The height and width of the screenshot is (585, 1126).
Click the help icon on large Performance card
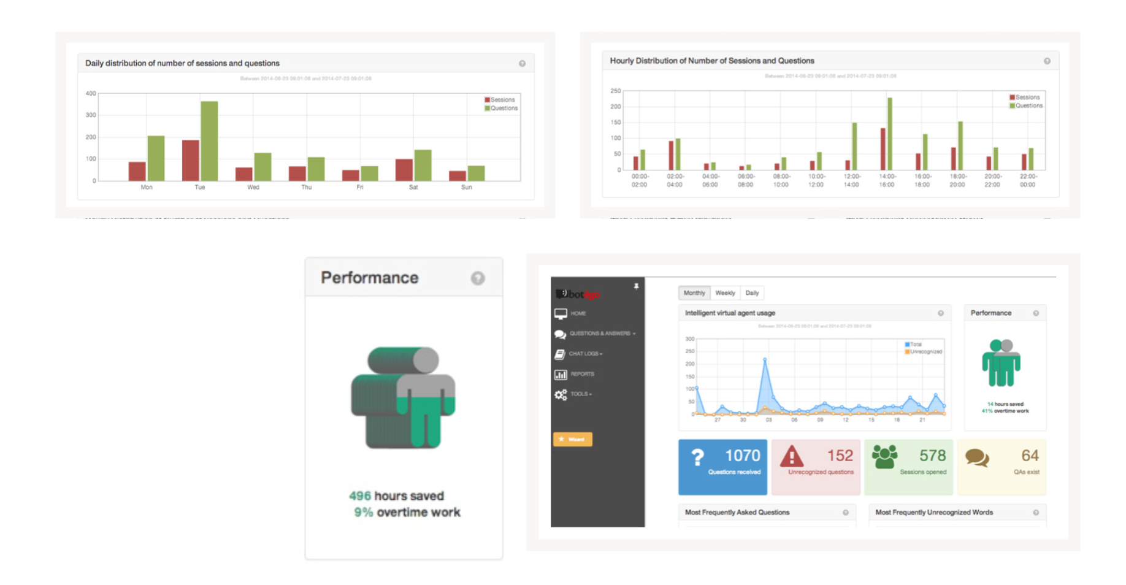click(478, 278)
